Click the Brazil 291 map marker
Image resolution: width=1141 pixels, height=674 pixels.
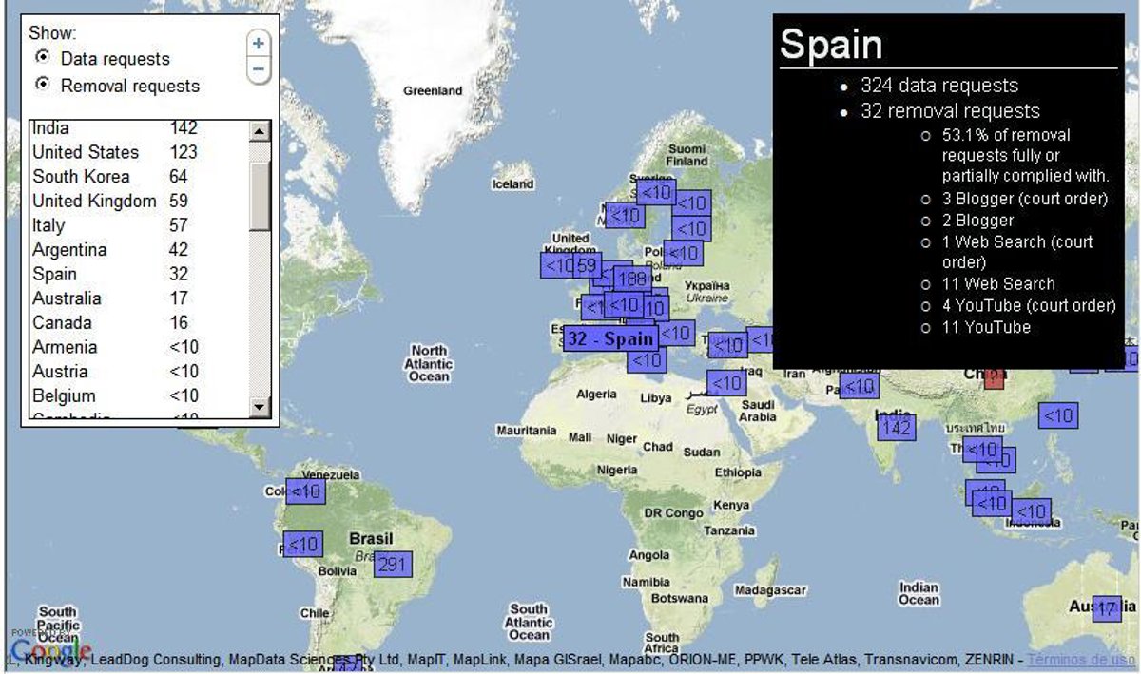(392, 566)
